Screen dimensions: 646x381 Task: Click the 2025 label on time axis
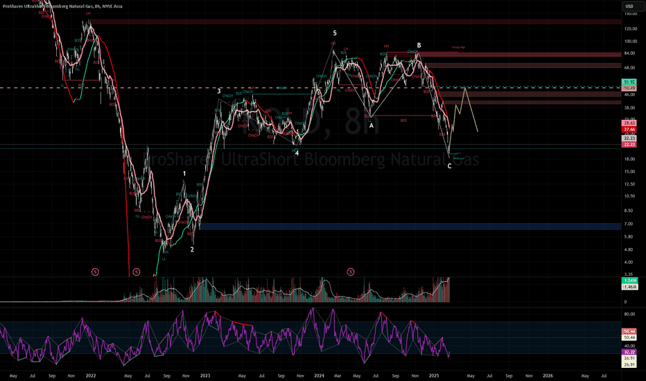(434, 375)
